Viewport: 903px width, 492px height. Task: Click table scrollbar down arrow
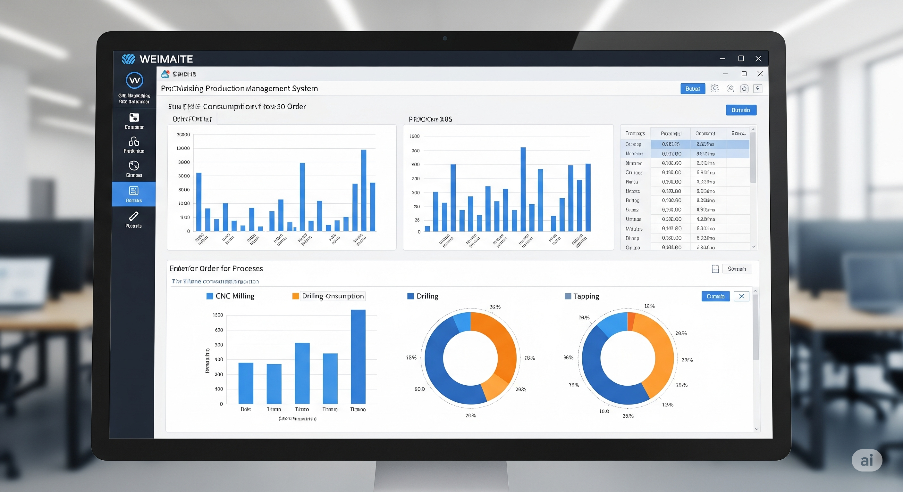(753, 247)
